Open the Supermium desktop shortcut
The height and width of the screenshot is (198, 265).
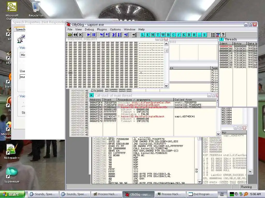click(x=12, y=175)
